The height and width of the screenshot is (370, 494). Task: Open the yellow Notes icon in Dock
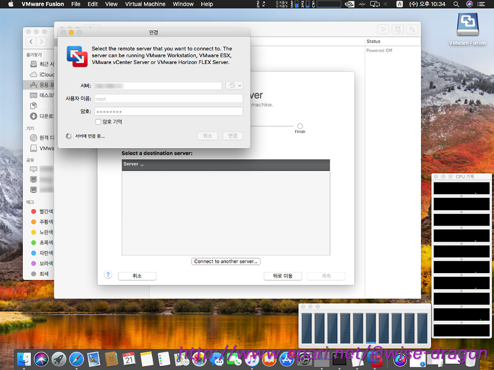click(x=146, y=360)
